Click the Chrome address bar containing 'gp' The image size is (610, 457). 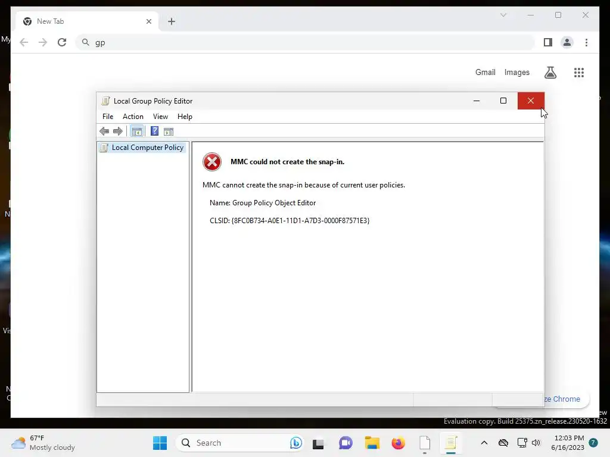[x=305, y=42]
